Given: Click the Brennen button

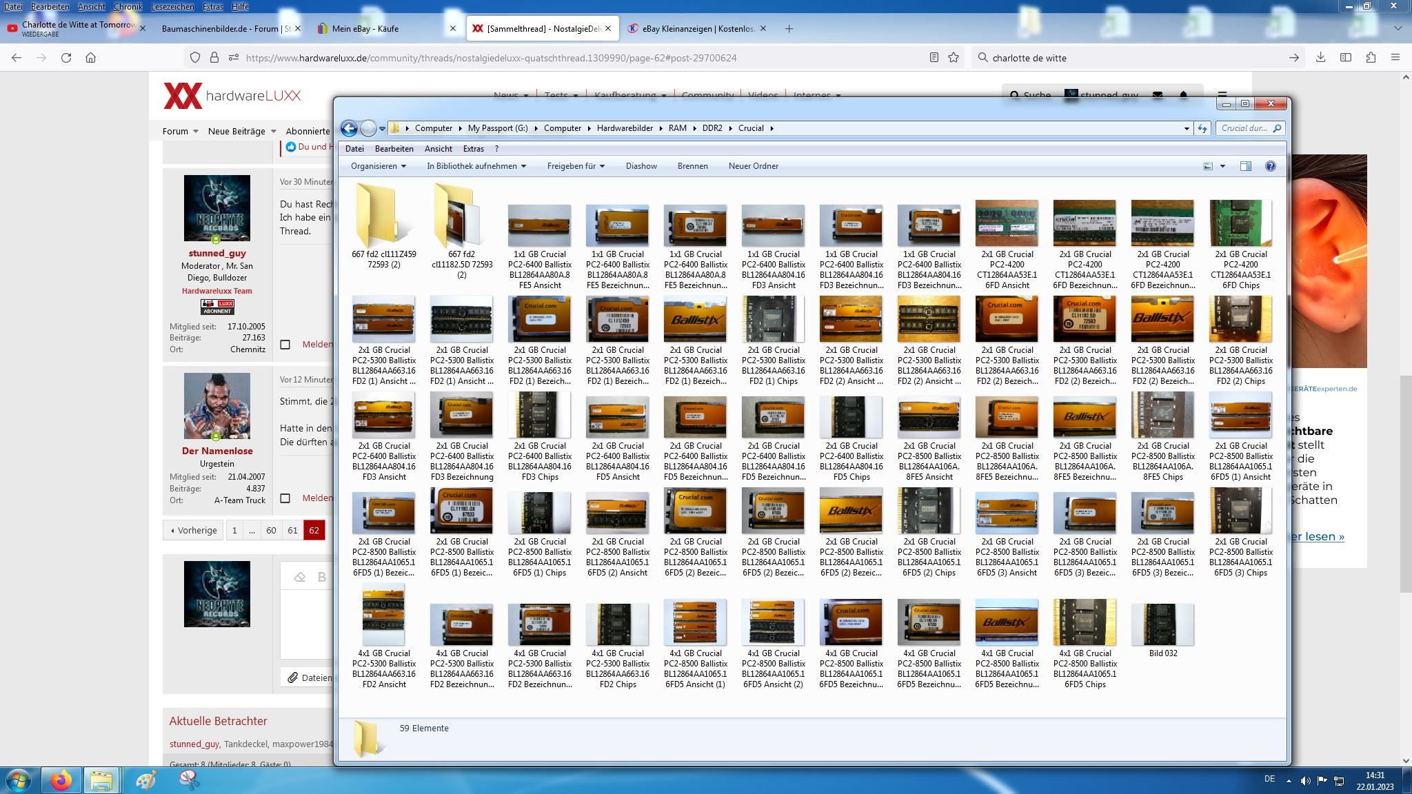Looking at the screenshot, I should coord(692,166).
